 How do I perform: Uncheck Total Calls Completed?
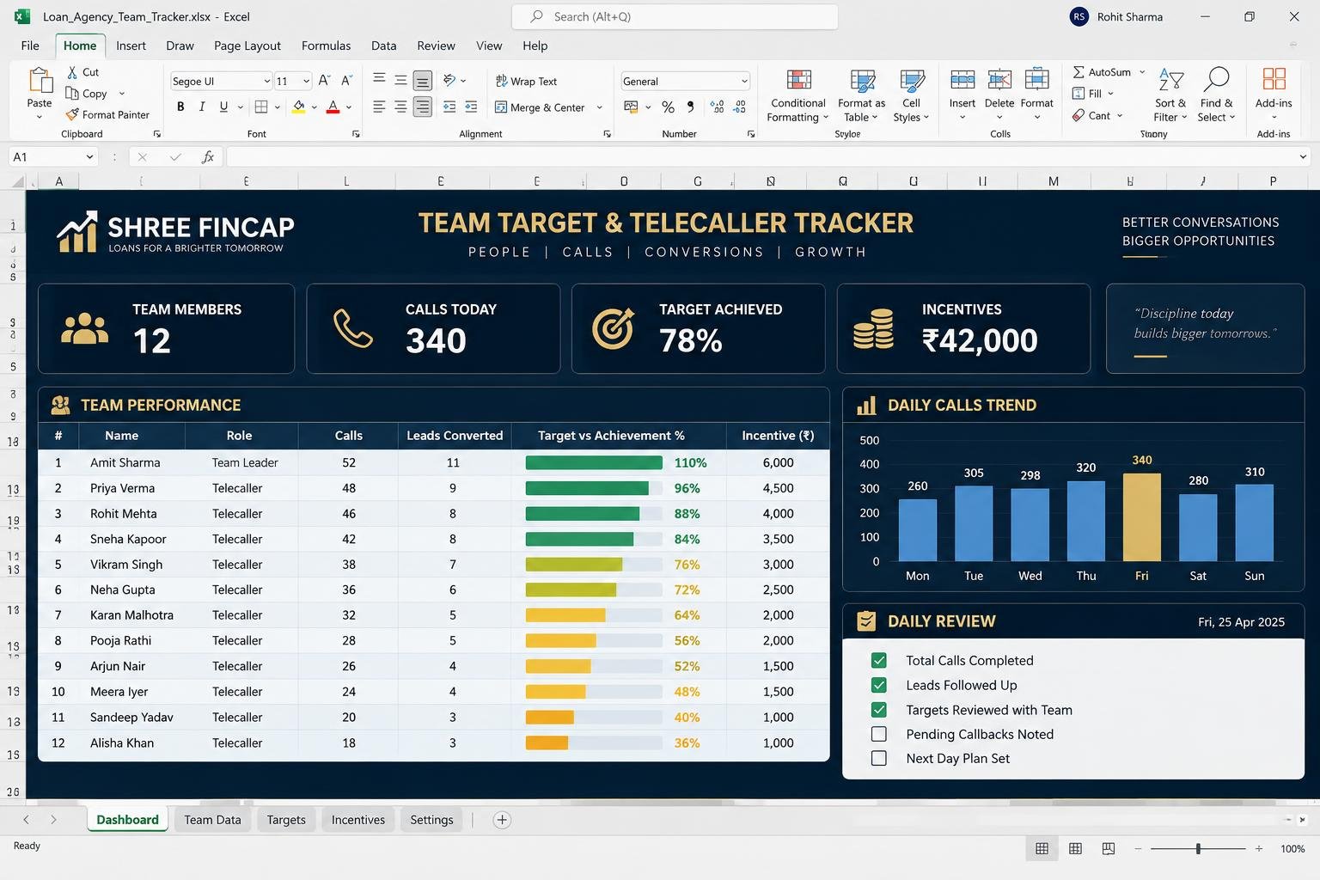pyautogui.click(x=879, y=660)
